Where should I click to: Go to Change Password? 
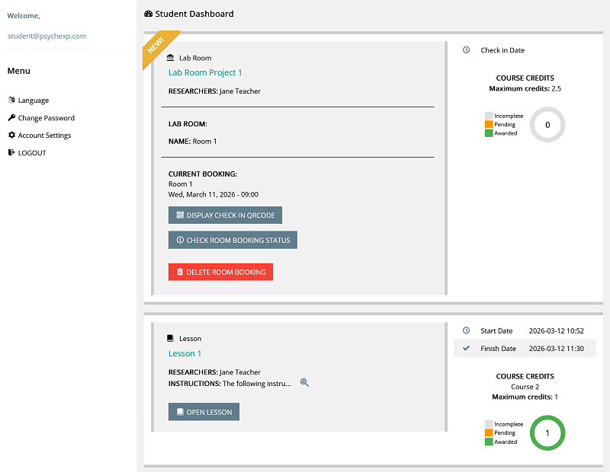(46, 118)
